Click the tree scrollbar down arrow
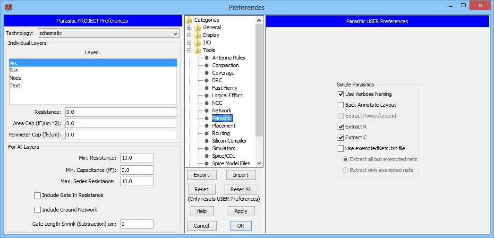The image size is (494, 238). click(x=259, y=163)
